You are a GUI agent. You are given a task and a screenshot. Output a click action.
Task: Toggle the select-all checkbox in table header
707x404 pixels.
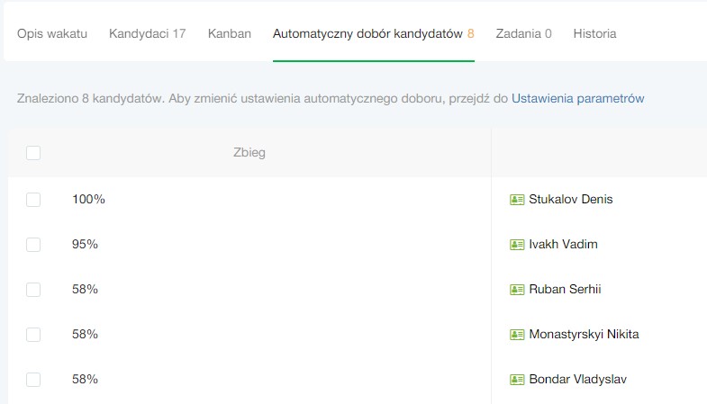click(x=33, y=153)
